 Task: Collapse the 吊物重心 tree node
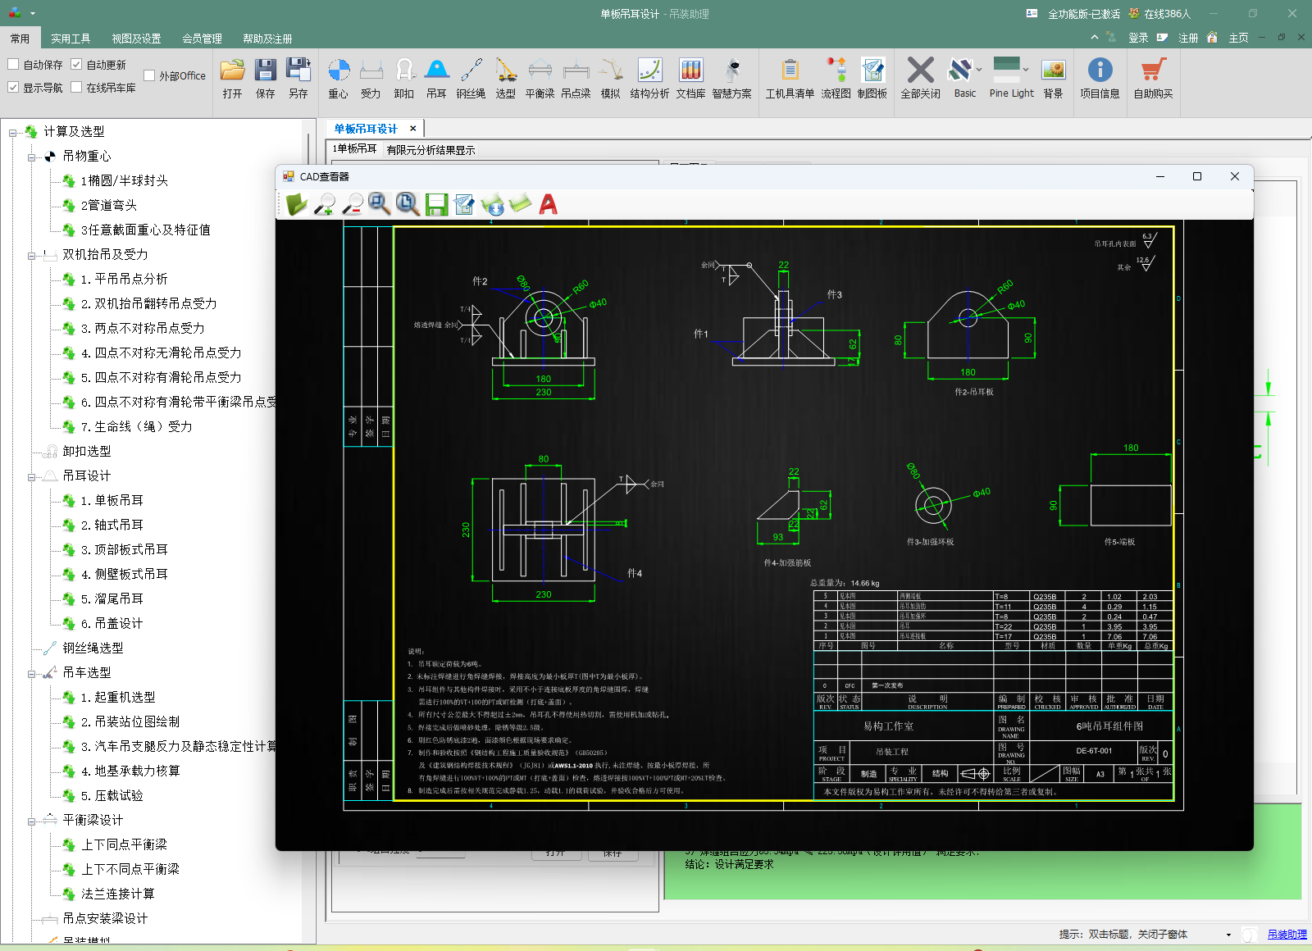pyautogui.click(x=32, y=157)
